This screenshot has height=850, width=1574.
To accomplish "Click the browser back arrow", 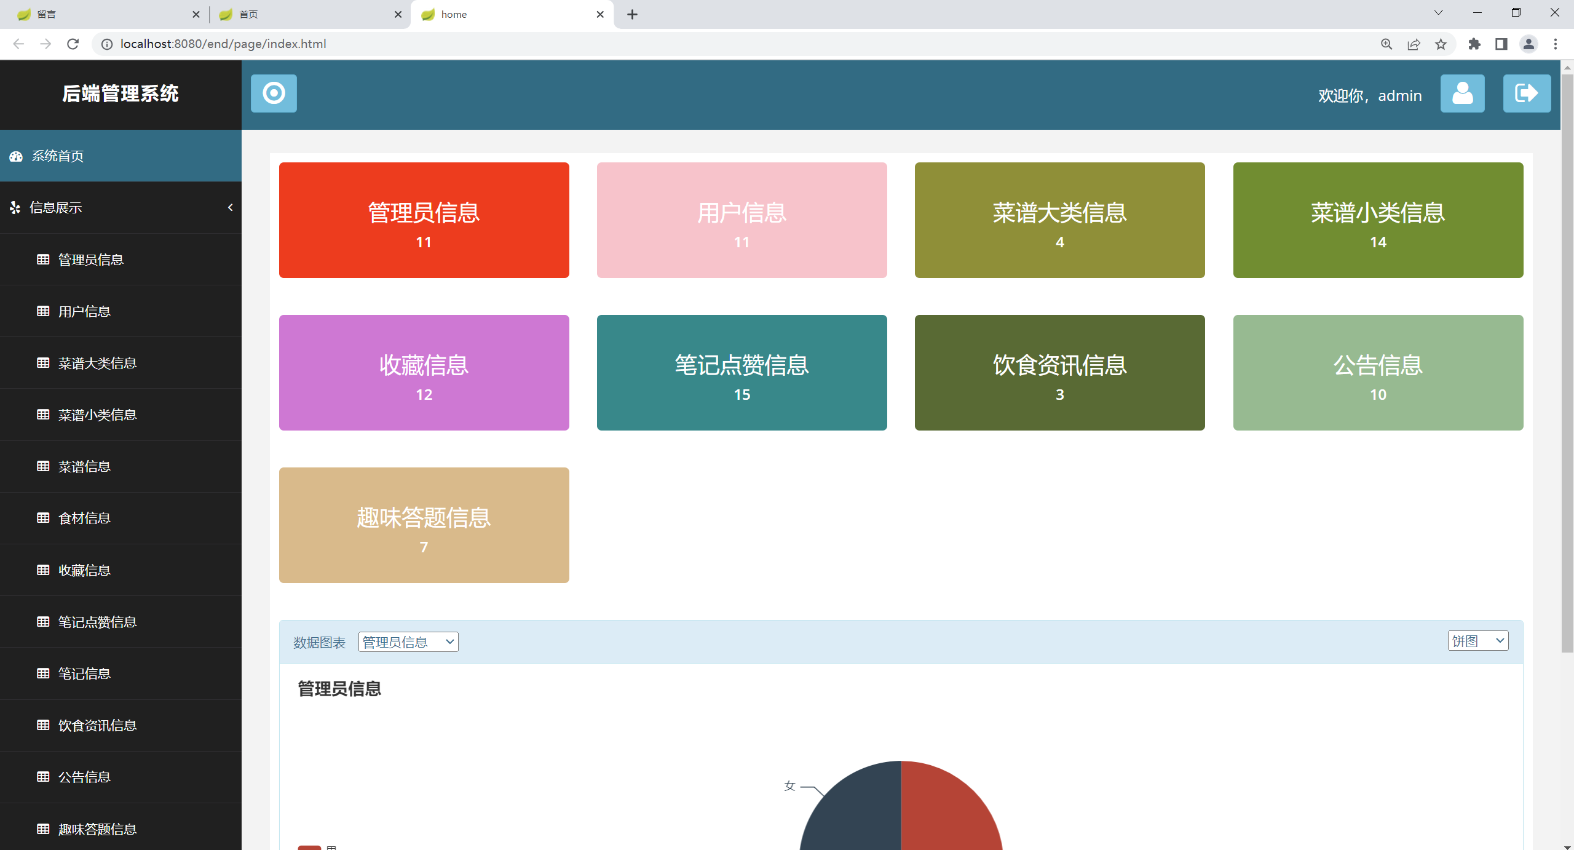I will click(18, 44).
